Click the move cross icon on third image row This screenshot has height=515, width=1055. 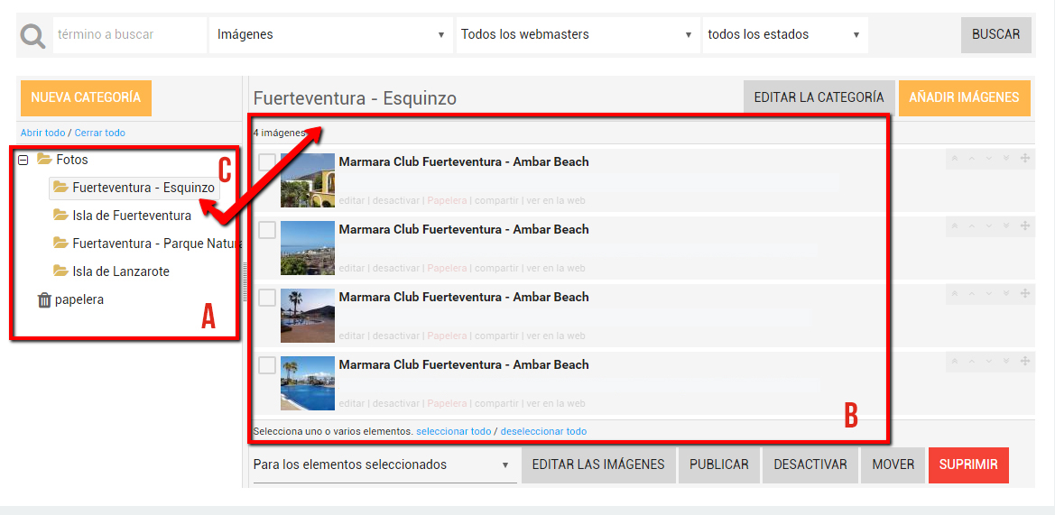pos(1024,293)
